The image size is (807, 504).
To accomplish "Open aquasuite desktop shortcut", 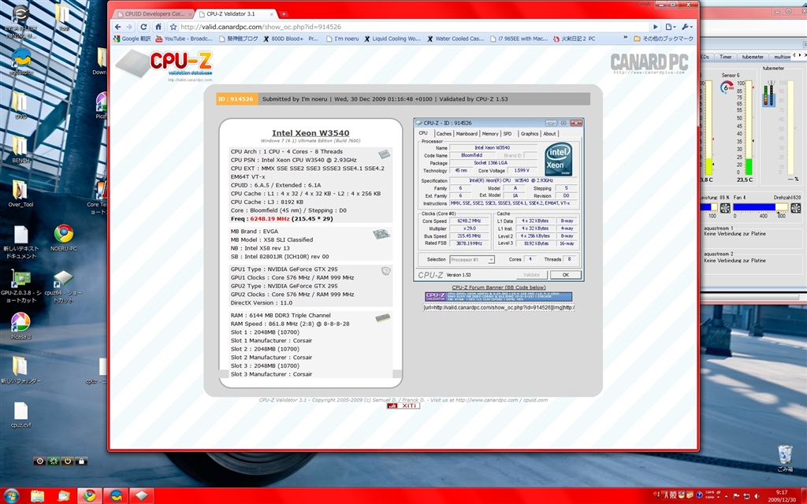I will point(21,62).
